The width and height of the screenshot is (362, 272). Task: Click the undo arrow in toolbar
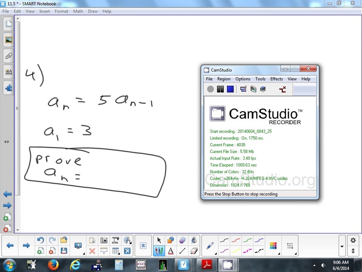pos(40,240)
